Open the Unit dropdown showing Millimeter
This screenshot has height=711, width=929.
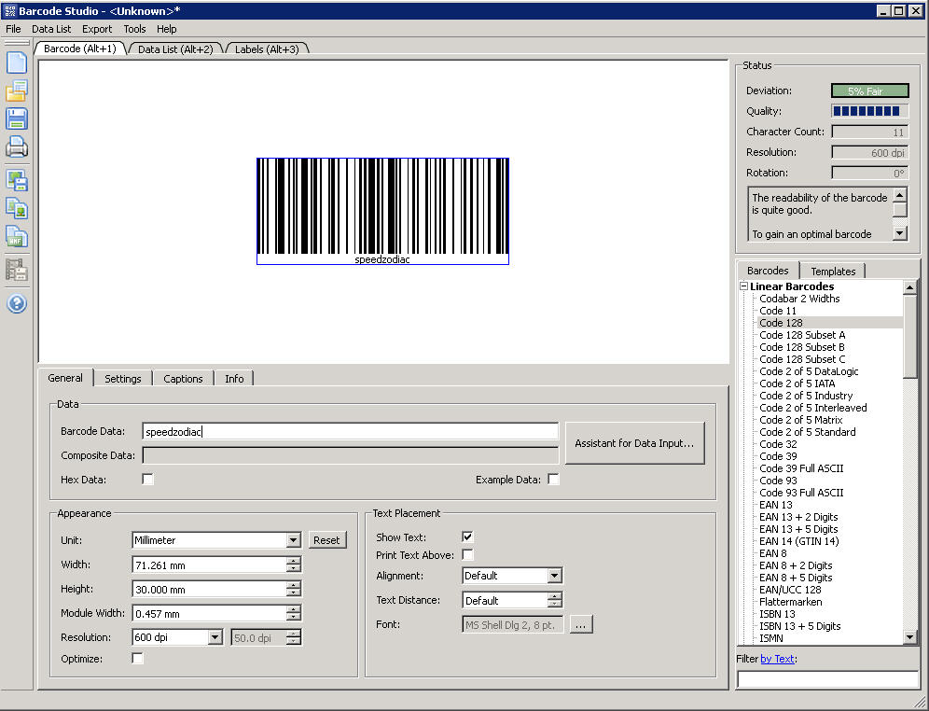coord(293,539)
